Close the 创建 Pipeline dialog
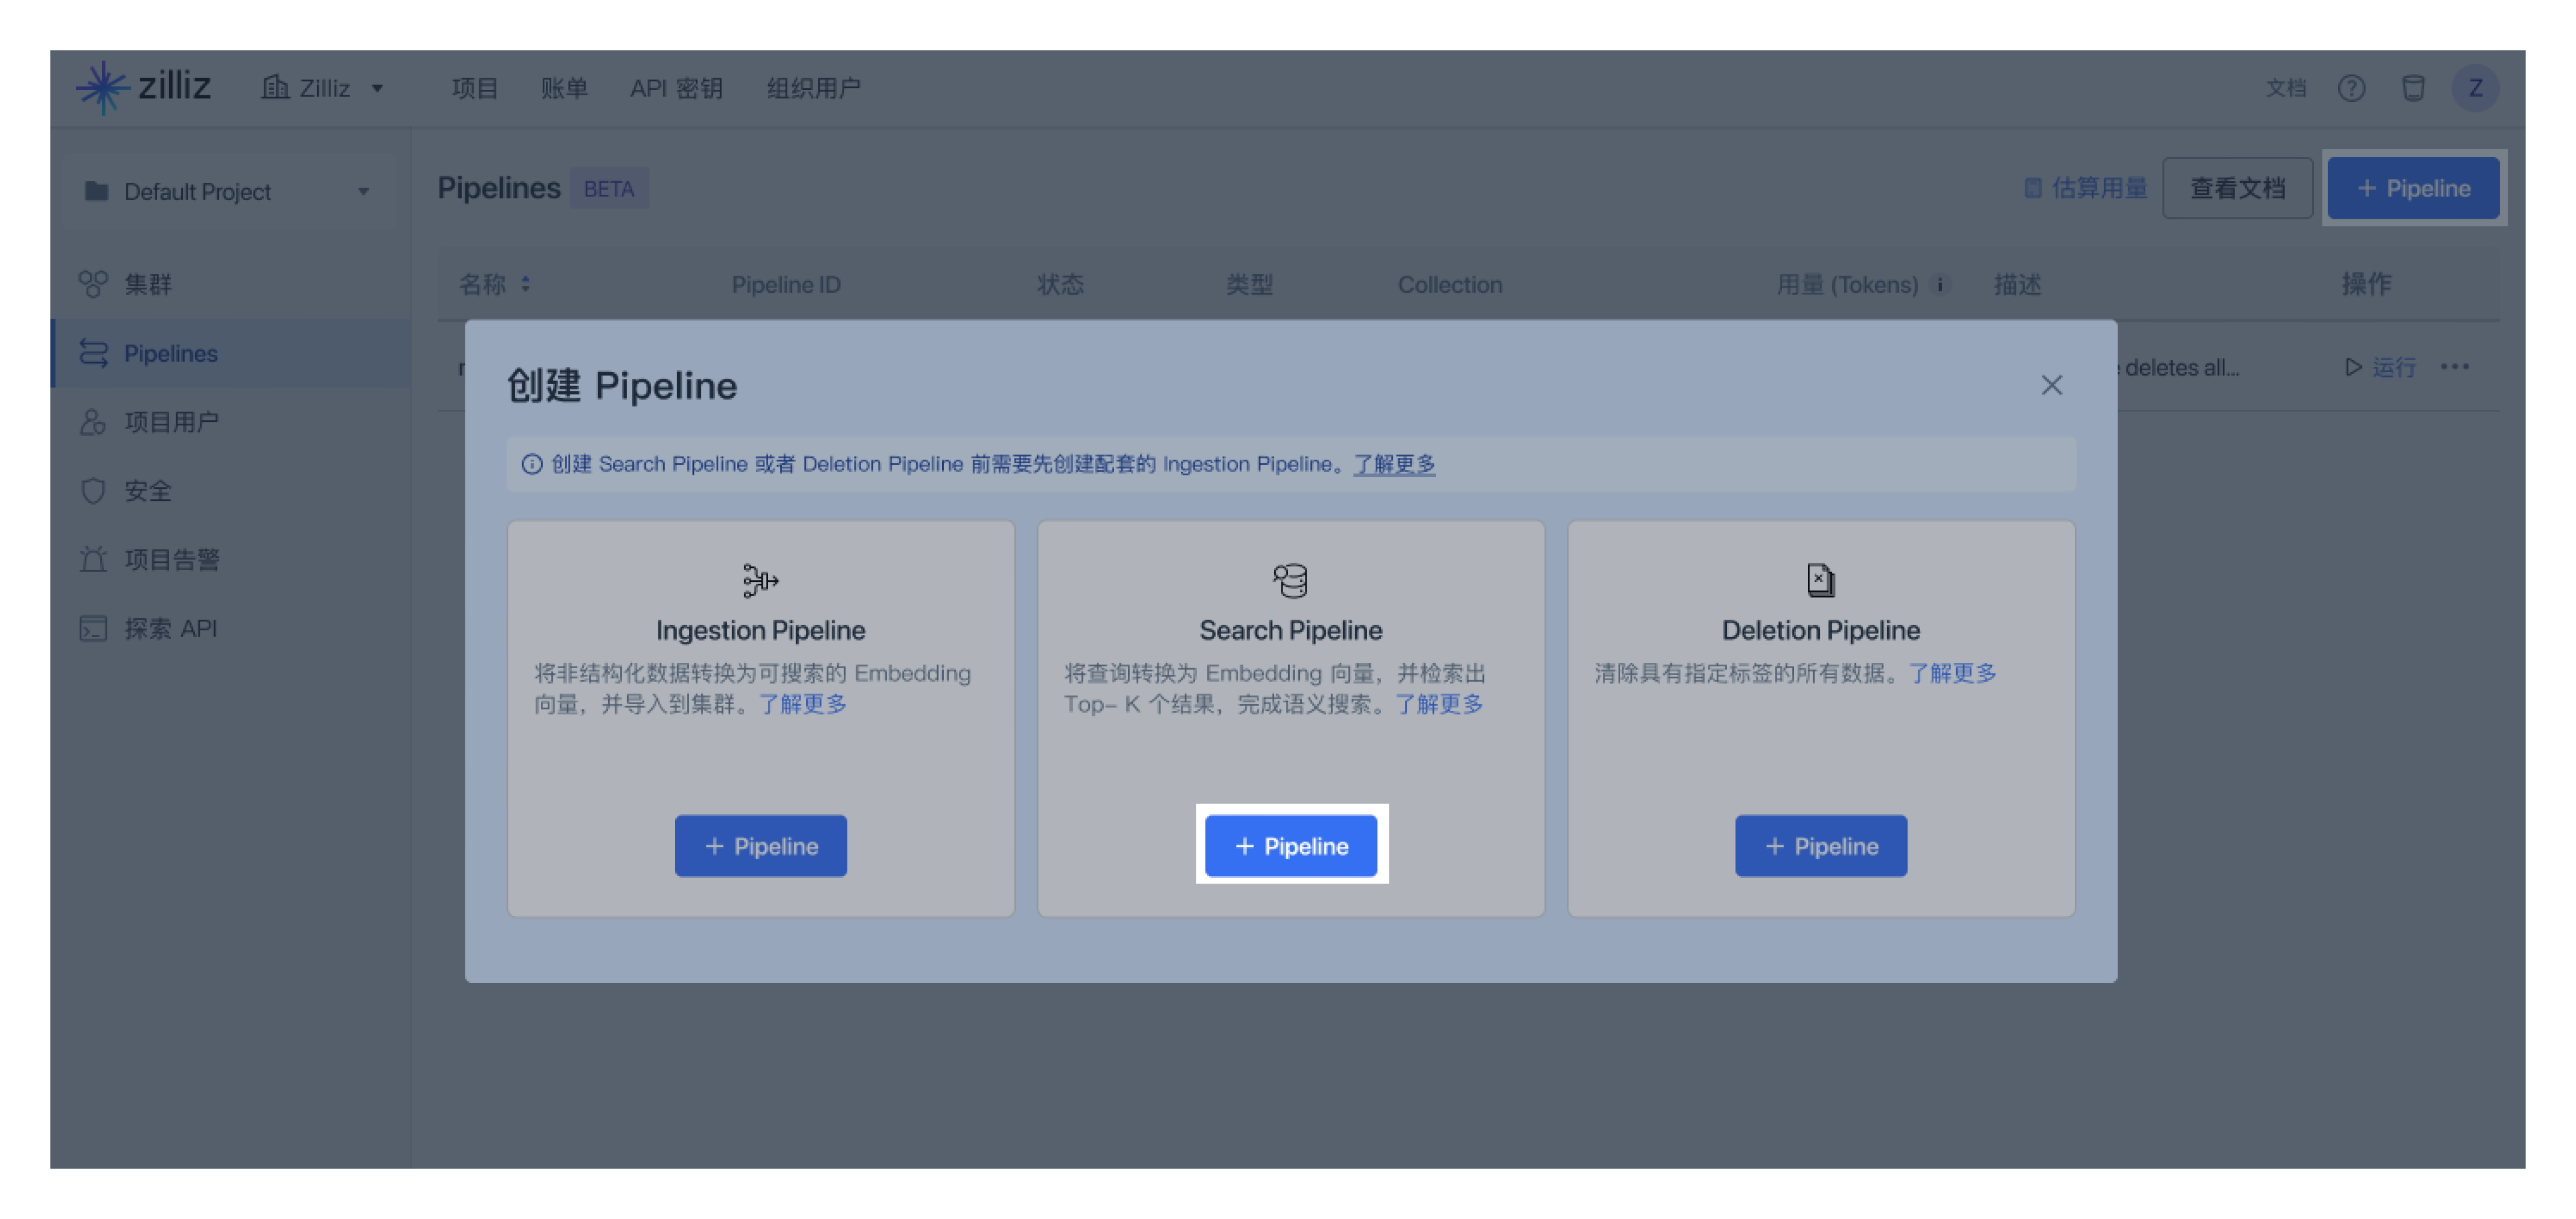 [2051, 385]
